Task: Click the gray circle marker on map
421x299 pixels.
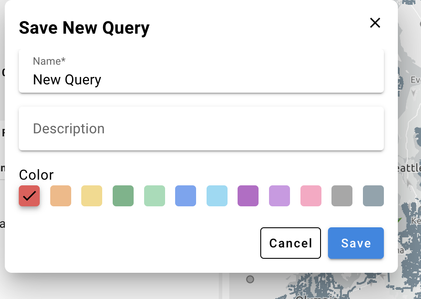Action: click(x=250, y=279)
